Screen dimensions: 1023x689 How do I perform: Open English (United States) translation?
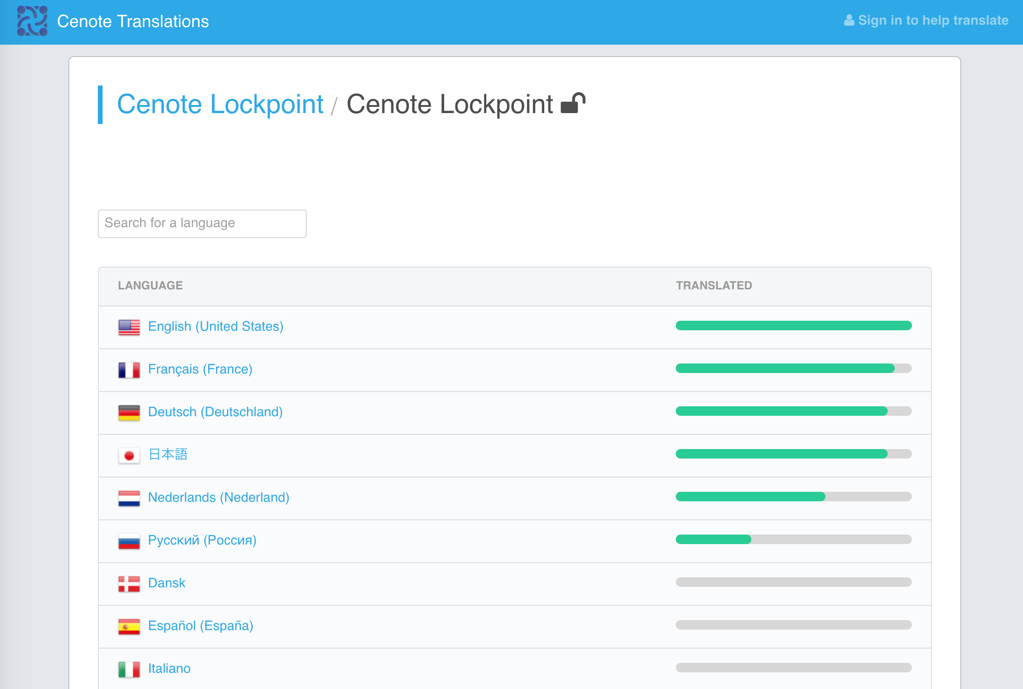tap(216, 326)
